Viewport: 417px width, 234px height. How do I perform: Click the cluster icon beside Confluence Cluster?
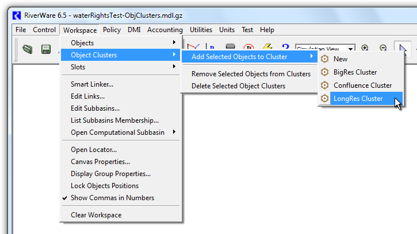[x=324, y=85]
